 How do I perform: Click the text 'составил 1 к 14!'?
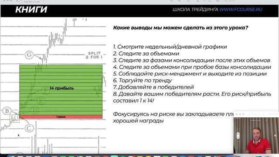coord(133,101)
